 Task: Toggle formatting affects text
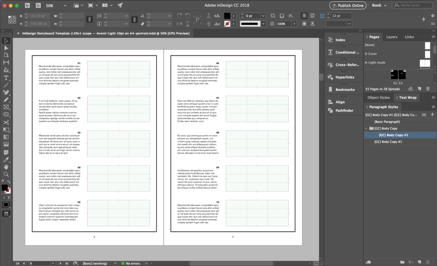[9, 197]
